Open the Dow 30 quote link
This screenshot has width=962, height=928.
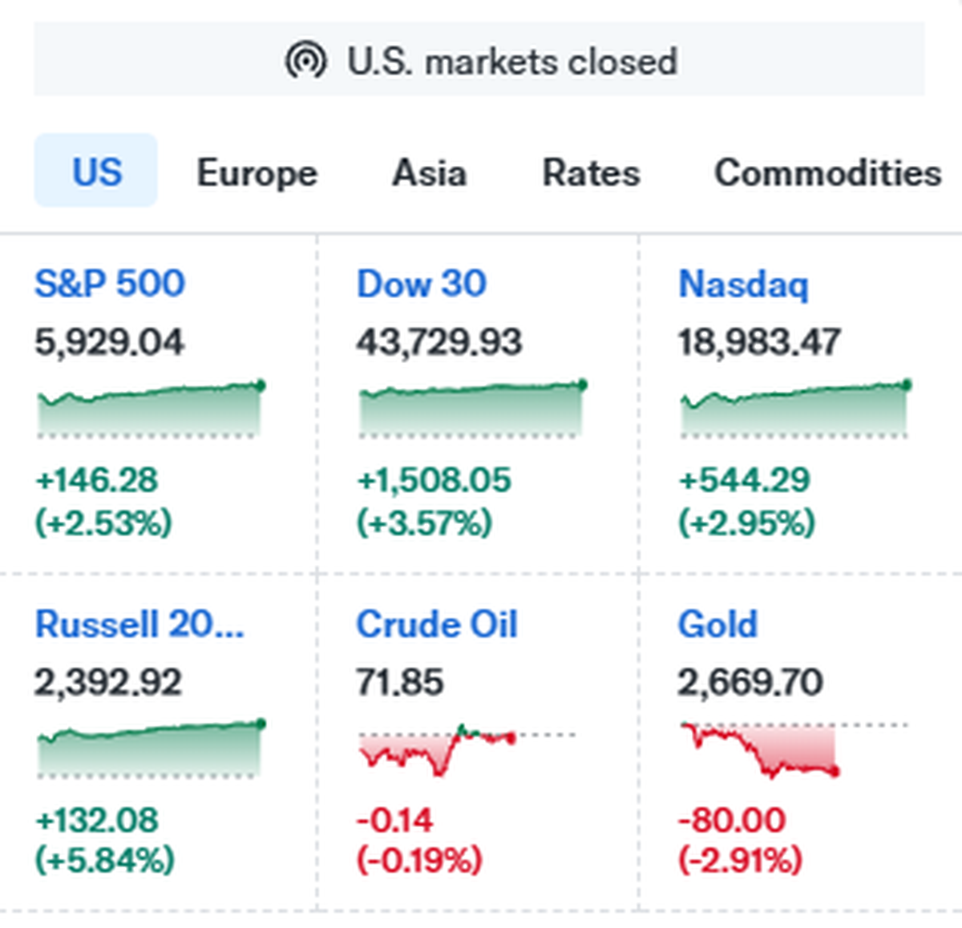421,284
